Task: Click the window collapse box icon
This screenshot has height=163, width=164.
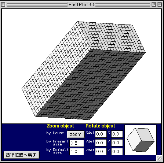Action: pyautogui.click(x=160, y=5)
